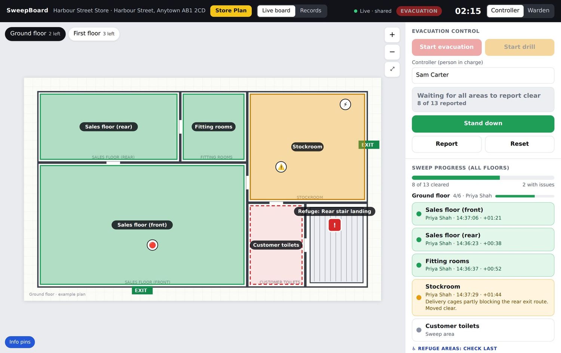Click the red exclamation marker on the stair landing

click(x=334, y=225)
